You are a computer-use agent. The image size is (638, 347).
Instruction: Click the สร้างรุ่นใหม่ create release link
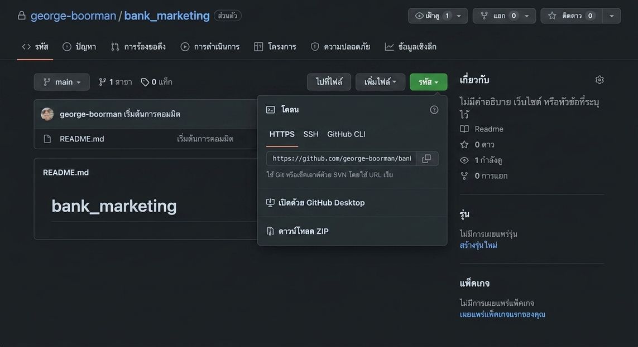478,245
